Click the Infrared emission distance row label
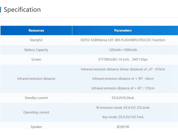Screen dimensions: 178x135 click(x=36, y=79)
